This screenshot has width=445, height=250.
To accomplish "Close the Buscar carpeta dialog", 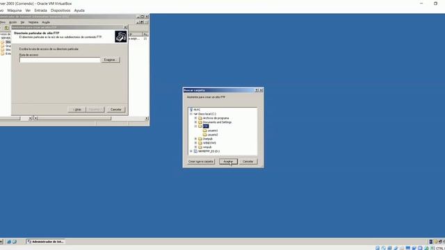I will (x=261, y=90).
